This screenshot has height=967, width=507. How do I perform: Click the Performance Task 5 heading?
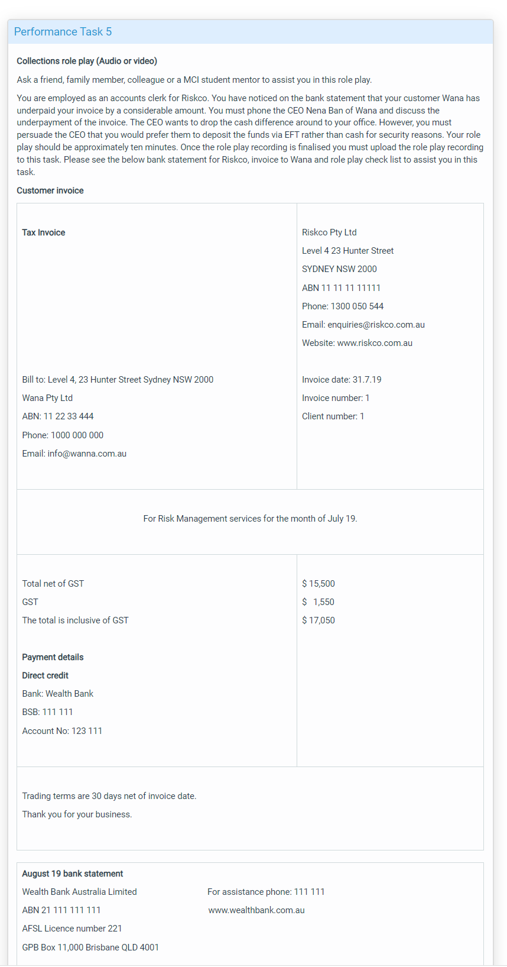click(x=63, y=32)
